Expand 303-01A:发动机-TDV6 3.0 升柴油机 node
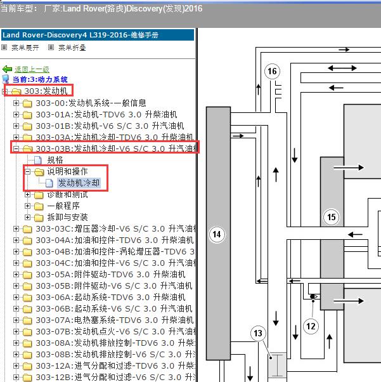The width and height of the screenshot is (381, 382). coord(16,114)
